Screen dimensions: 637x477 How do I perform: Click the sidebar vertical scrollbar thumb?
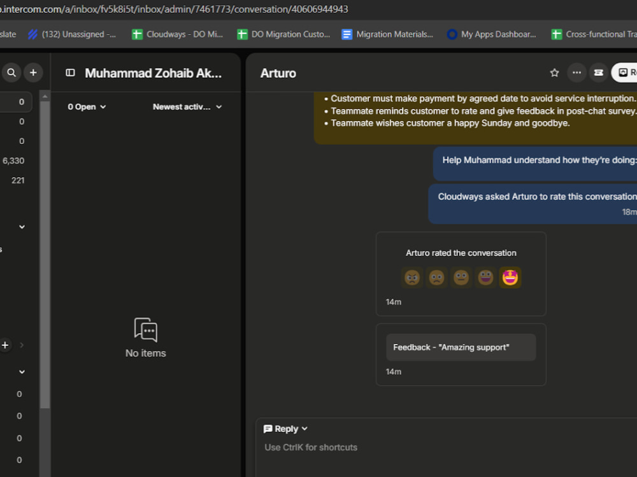pyautogui.click(x=45, y=254)
